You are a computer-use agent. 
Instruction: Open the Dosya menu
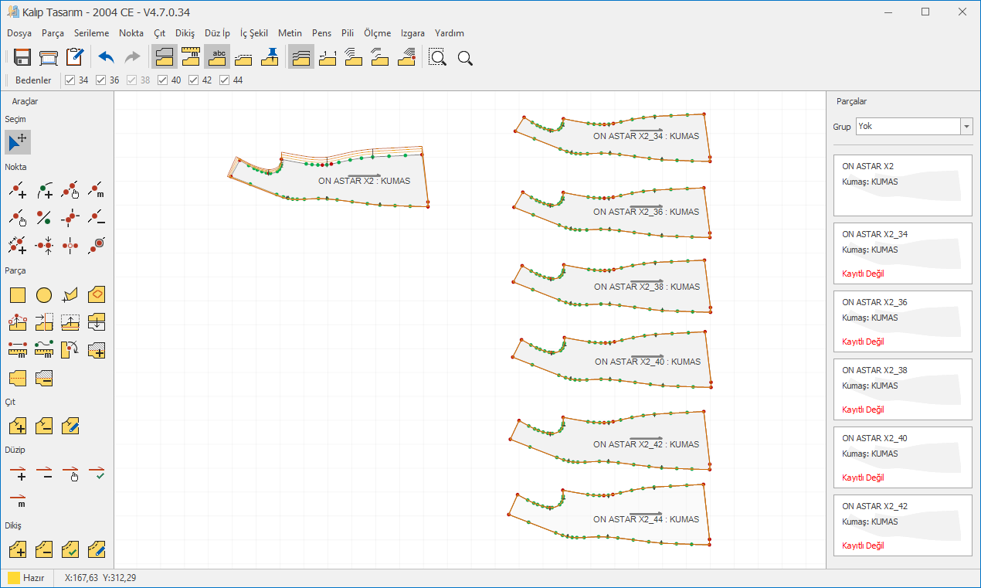point(19,33)
